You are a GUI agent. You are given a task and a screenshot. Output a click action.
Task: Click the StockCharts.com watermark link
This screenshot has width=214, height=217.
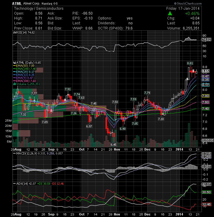click(x=188, y=3)
